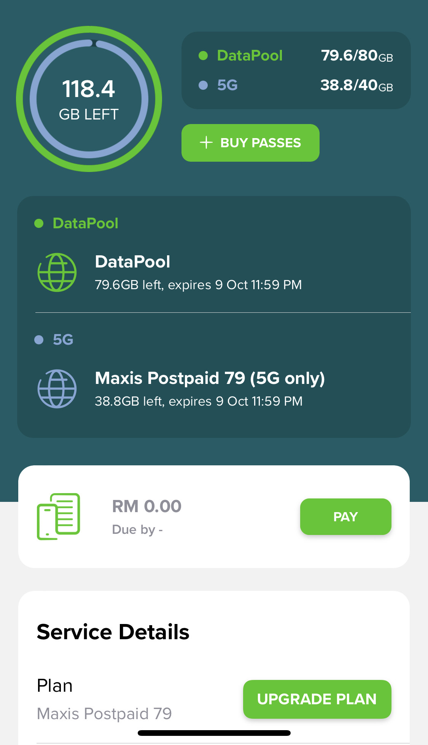The image size is (428, 745).
Task: Tap the blue 5G globe icon
Action: (57, 389)
